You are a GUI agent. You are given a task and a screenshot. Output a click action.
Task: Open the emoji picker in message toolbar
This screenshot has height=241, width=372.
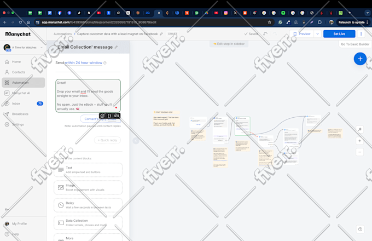pyautogui.click(x=102, y=116)
